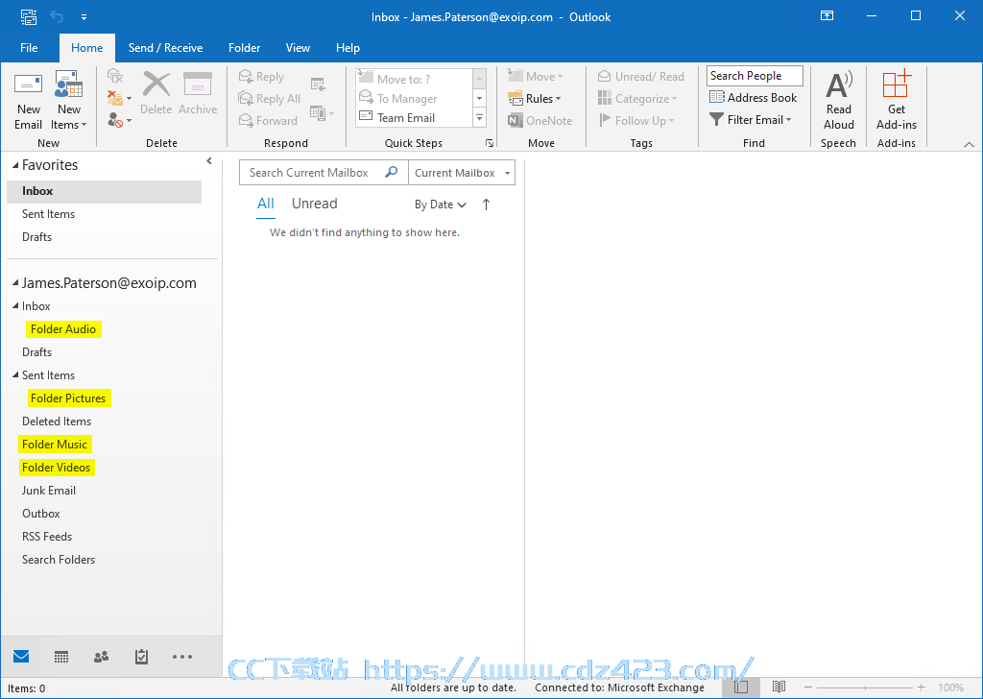Click the Search People field
The image size is (983, 699).
[755, 76]
